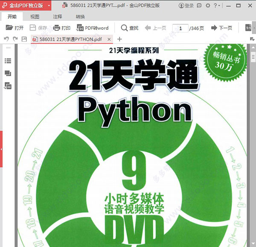Viewport: 256px width, 247px height.
Task: Switch to the 视图 tab
Action: pos(35,17)
